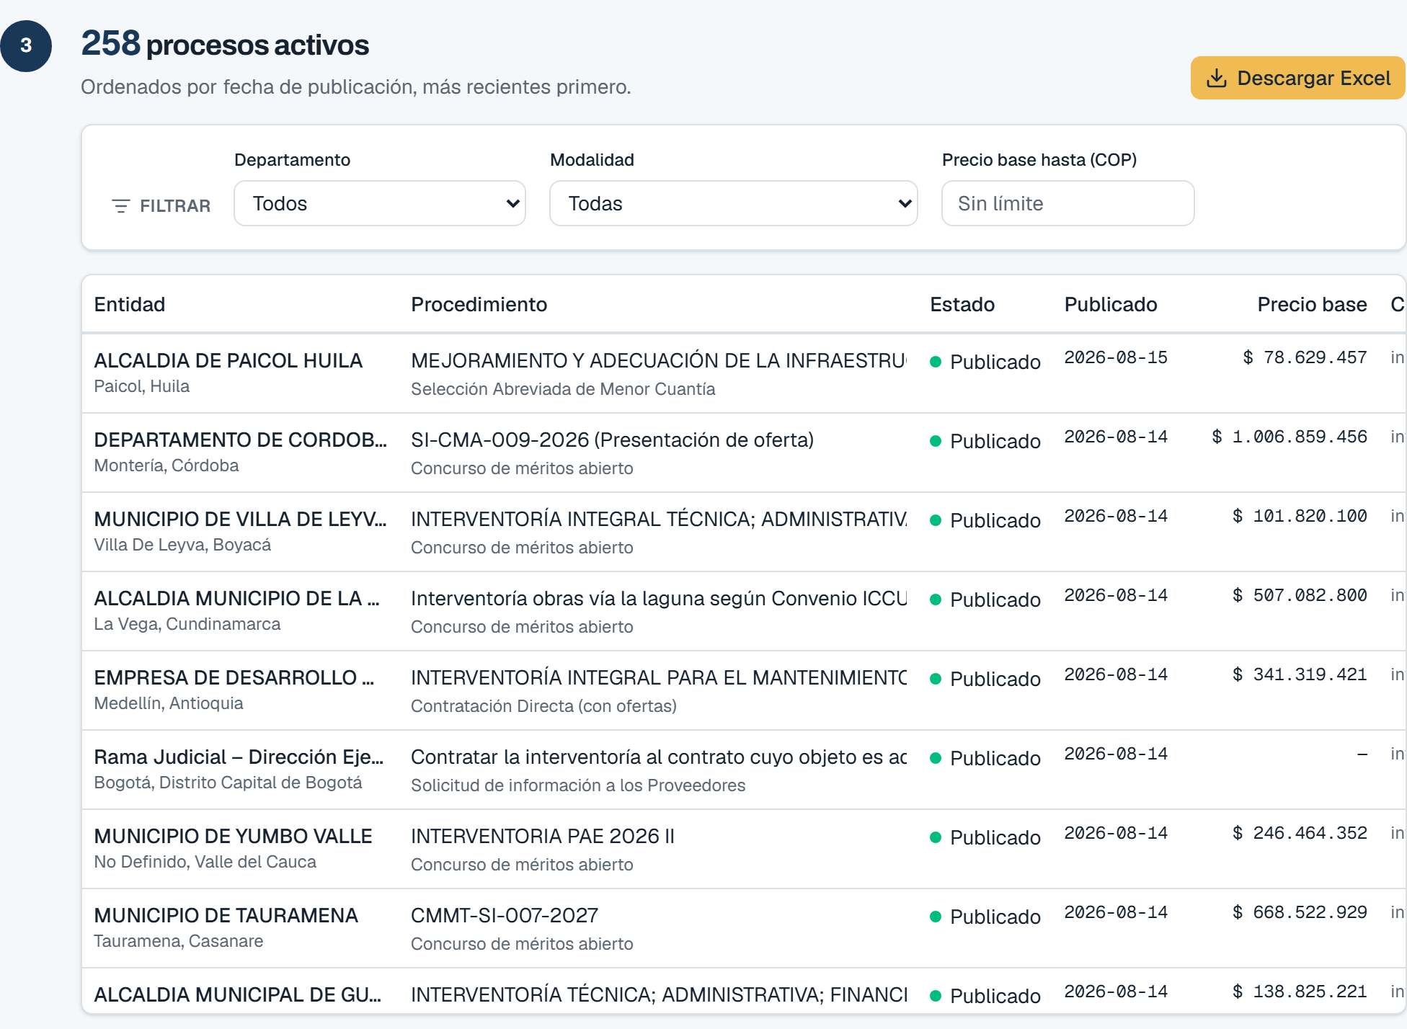Click Publicado status in Yumbo Valle row
1407x1029 pixels.
click(985, 837)
